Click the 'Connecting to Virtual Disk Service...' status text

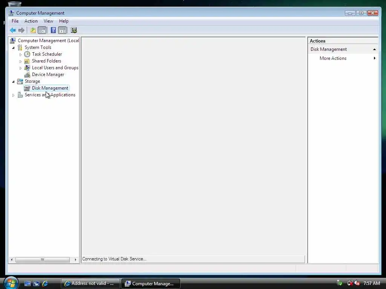[114, 259]
